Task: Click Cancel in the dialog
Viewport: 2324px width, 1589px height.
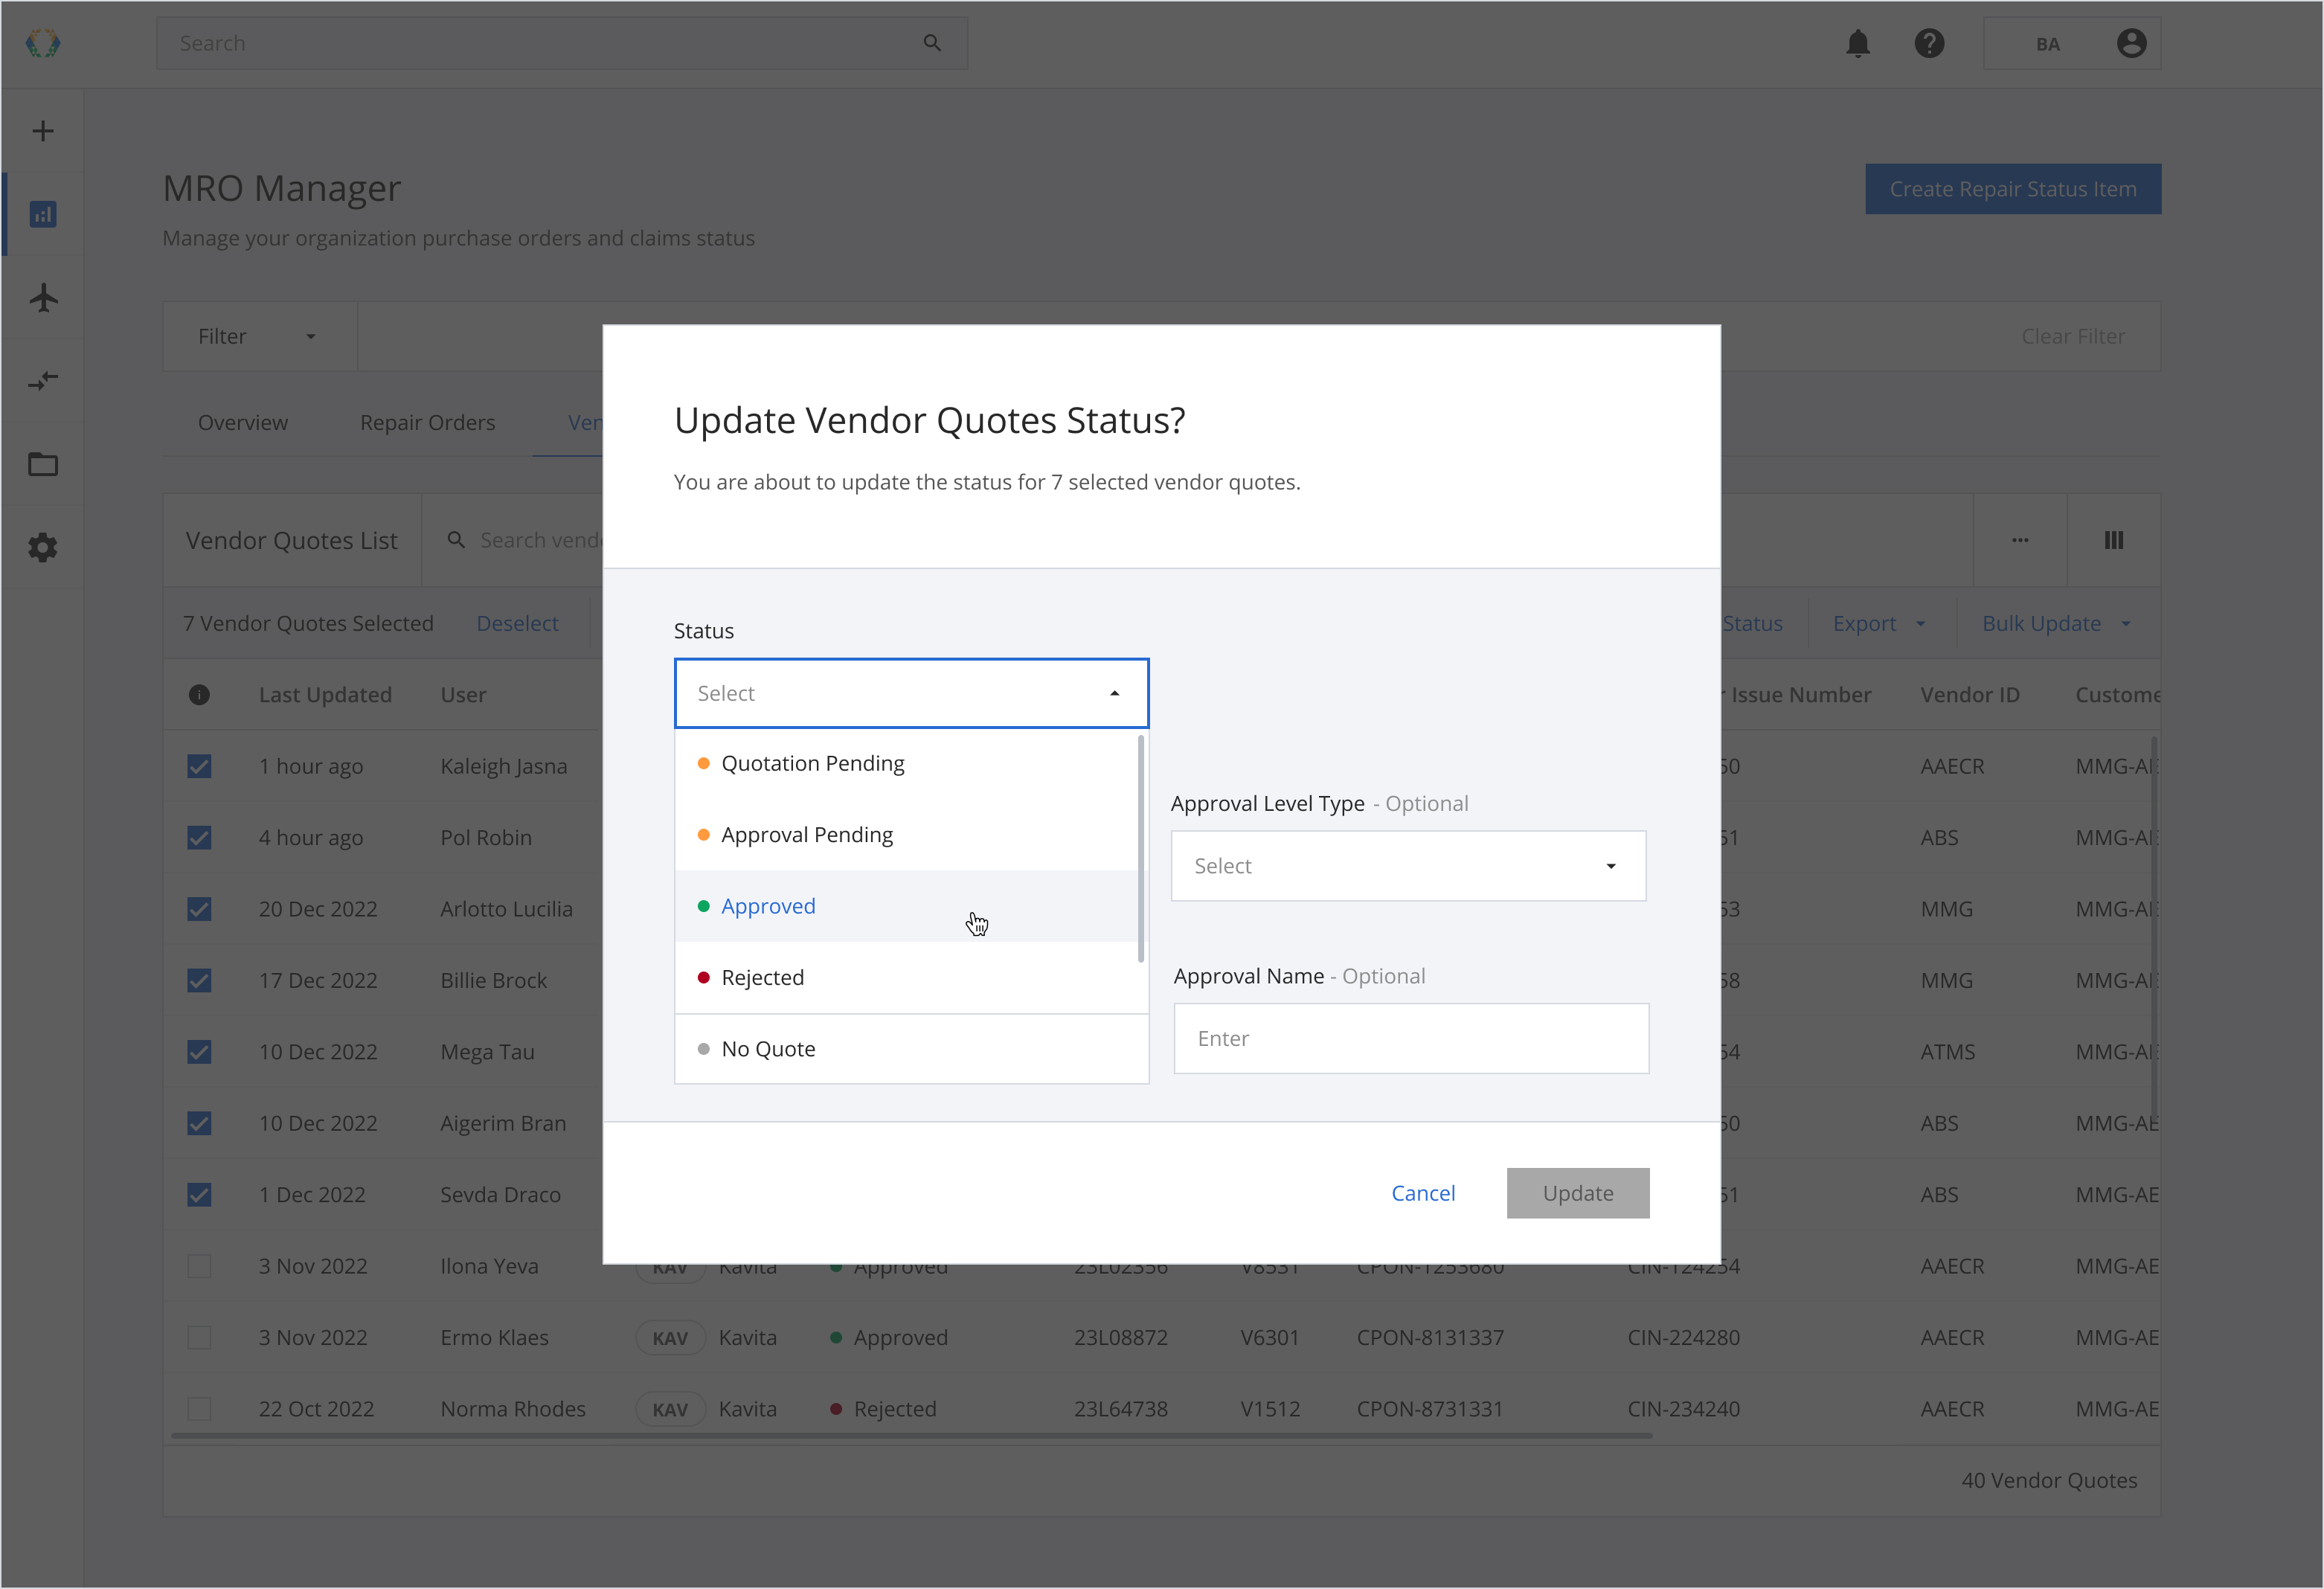Action: pos(1423,1194)
